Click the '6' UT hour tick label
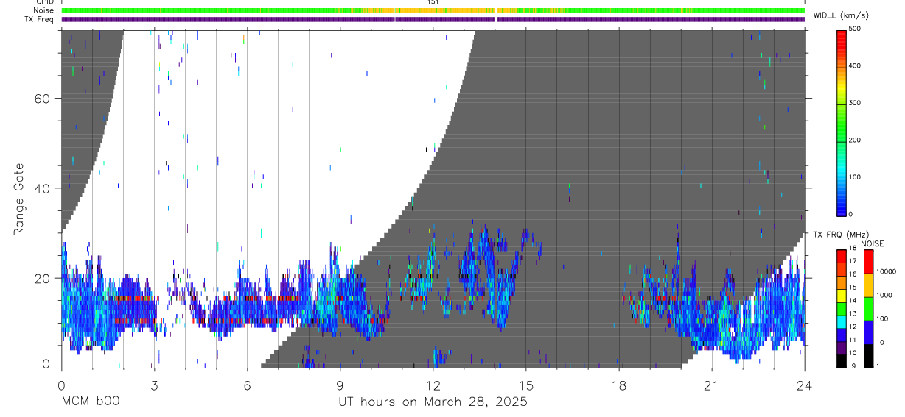905x417 pixels. coord(247,385)
